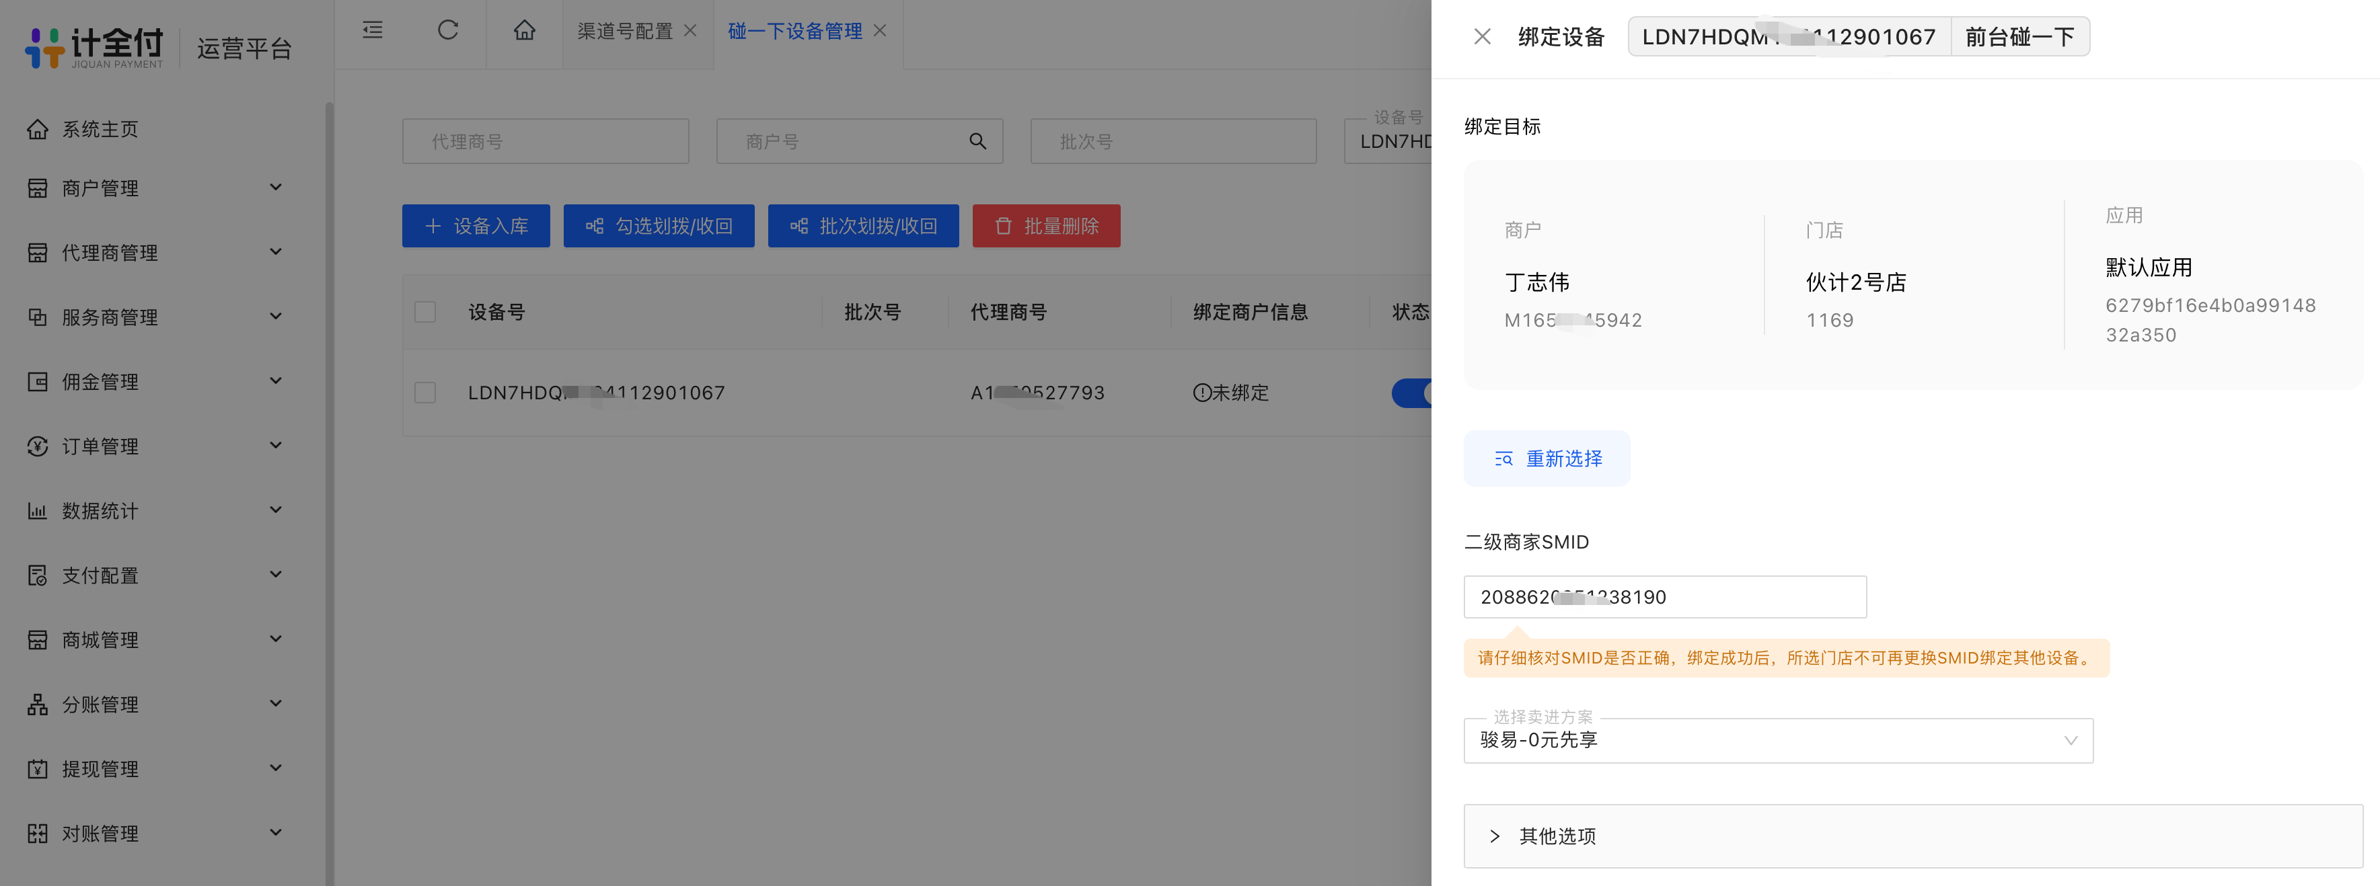Open 系统主页 home icon in sidebar
2380x886 pixels.
tap(37, 129)
